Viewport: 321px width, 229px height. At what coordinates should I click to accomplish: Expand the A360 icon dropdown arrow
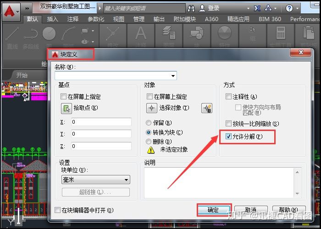(275, 9)
